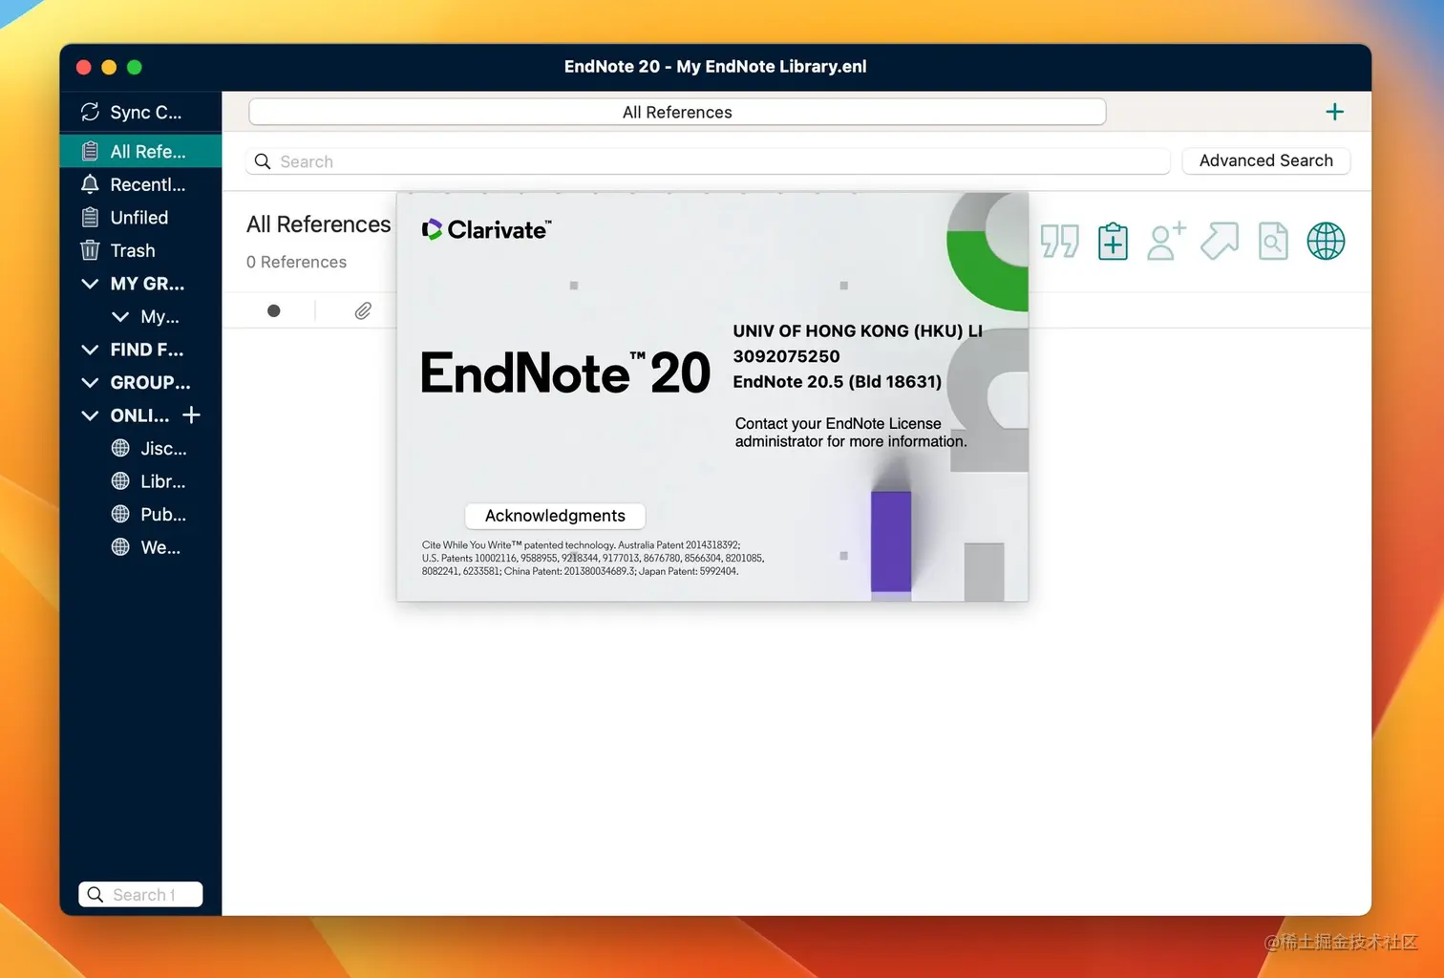Click the find full text document icon

[1273, 241]
